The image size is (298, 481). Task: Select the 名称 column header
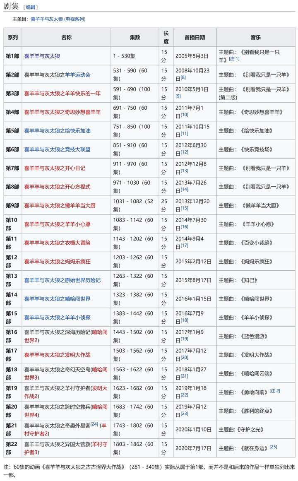pos(67,37)
